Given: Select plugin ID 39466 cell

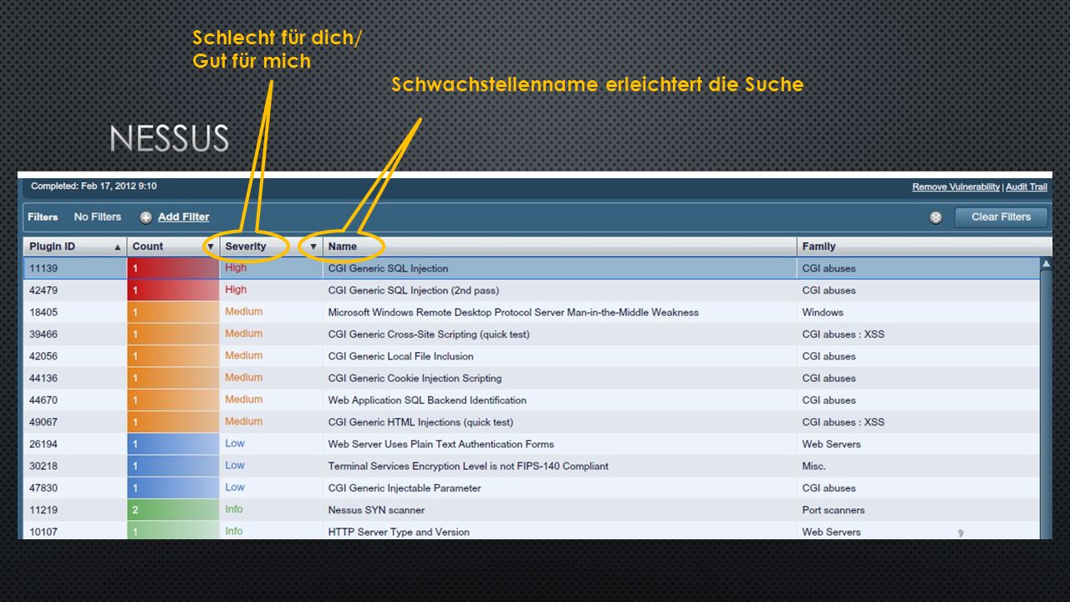Looking at the screenshot, I should 75,334.
